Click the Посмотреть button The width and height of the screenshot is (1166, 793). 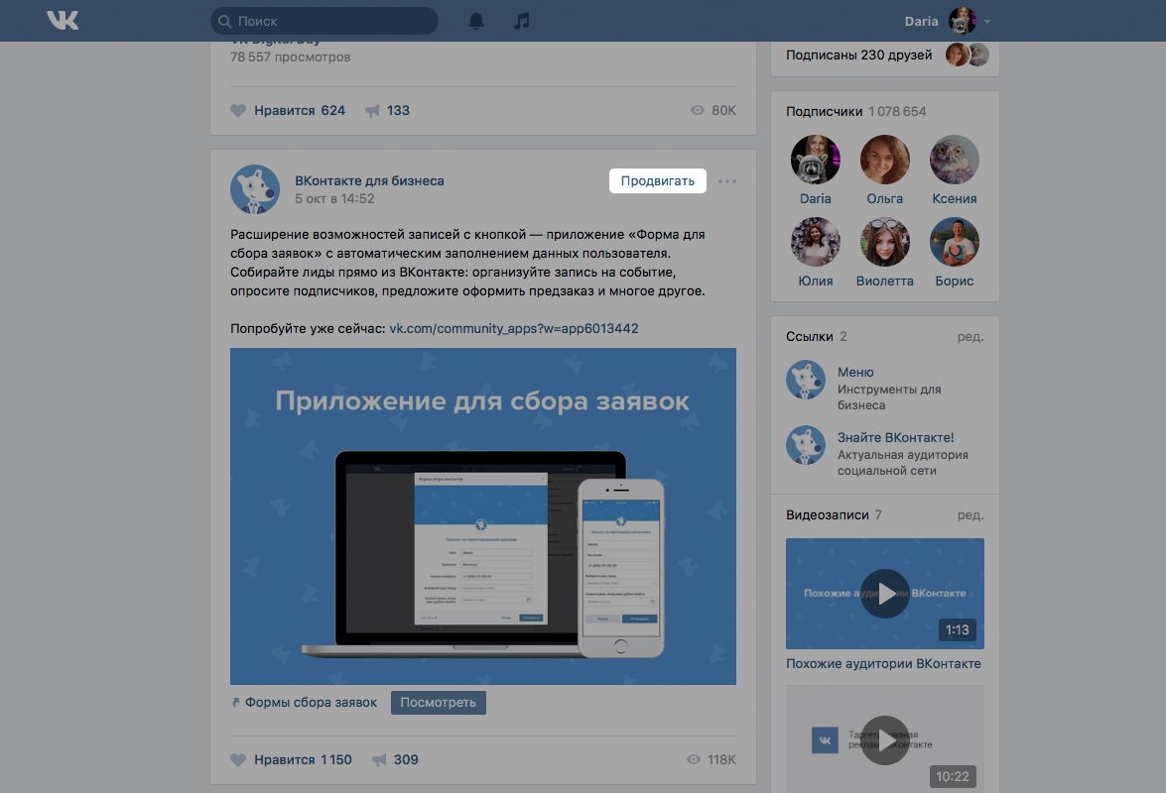[438, 703]
